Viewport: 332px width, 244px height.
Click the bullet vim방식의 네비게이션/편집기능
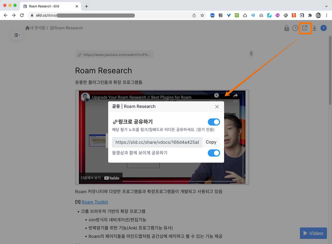(117, 220)
